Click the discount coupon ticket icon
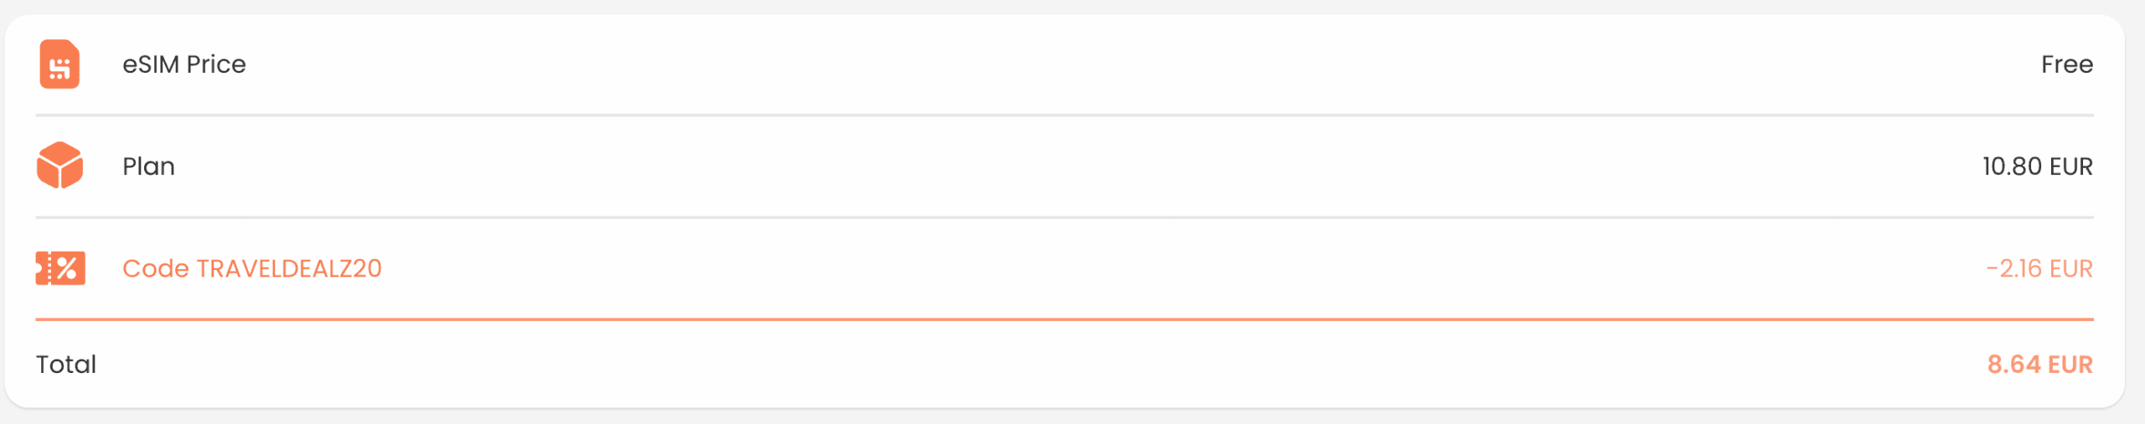The image size is (2145, 424). (59, 268)
